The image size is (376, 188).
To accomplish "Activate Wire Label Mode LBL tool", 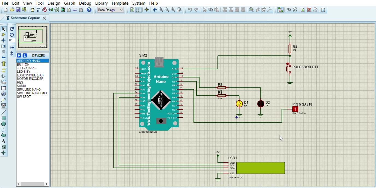I will 4,46.
